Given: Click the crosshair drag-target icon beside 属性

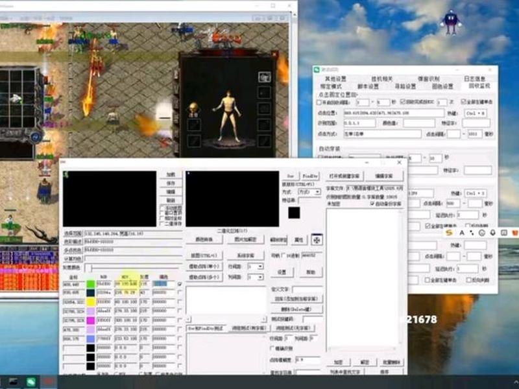Looking at the screenshot, I should [317, 240].
